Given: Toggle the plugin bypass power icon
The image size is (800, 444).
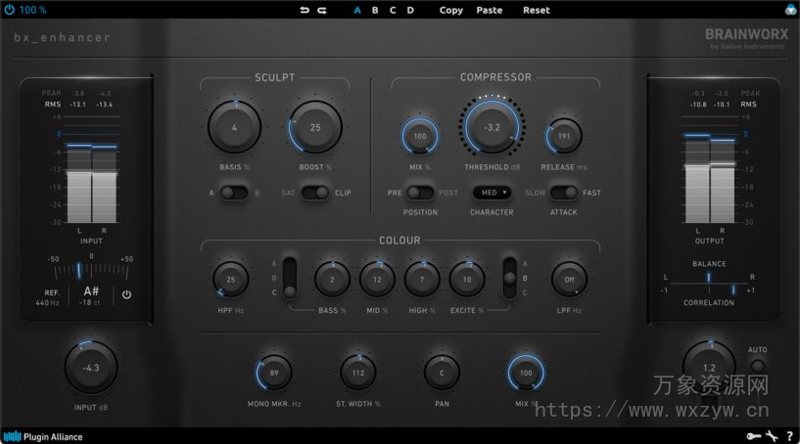Looking at the screenshot, I should (x=9, y=10).
